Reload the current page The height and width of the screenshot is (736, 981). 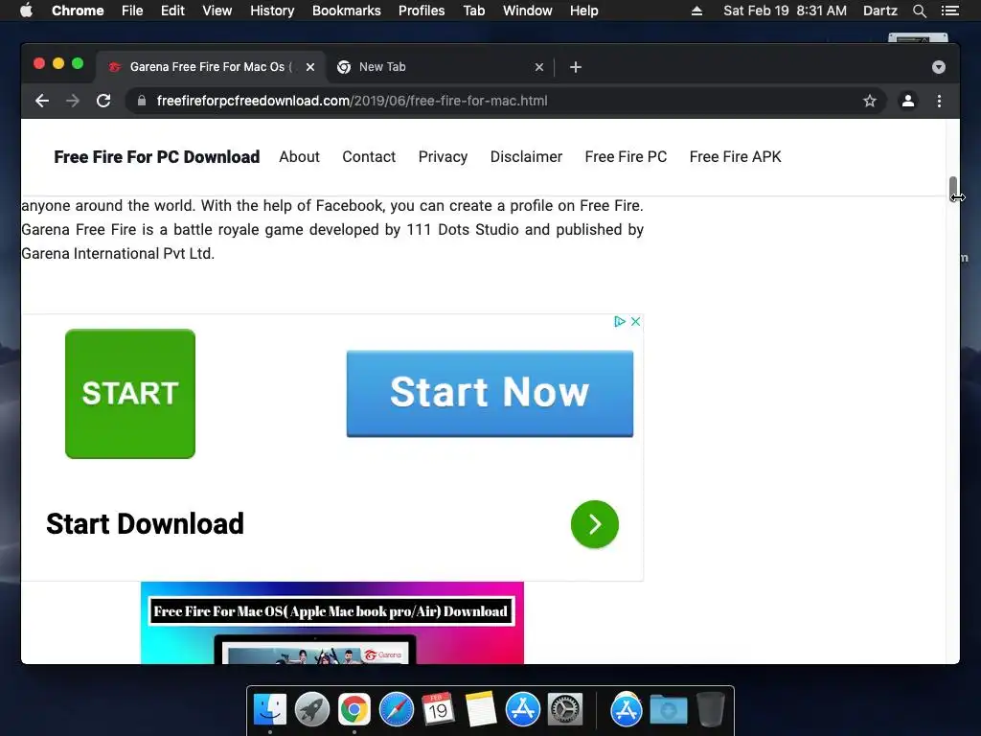[x=103, y=101]
